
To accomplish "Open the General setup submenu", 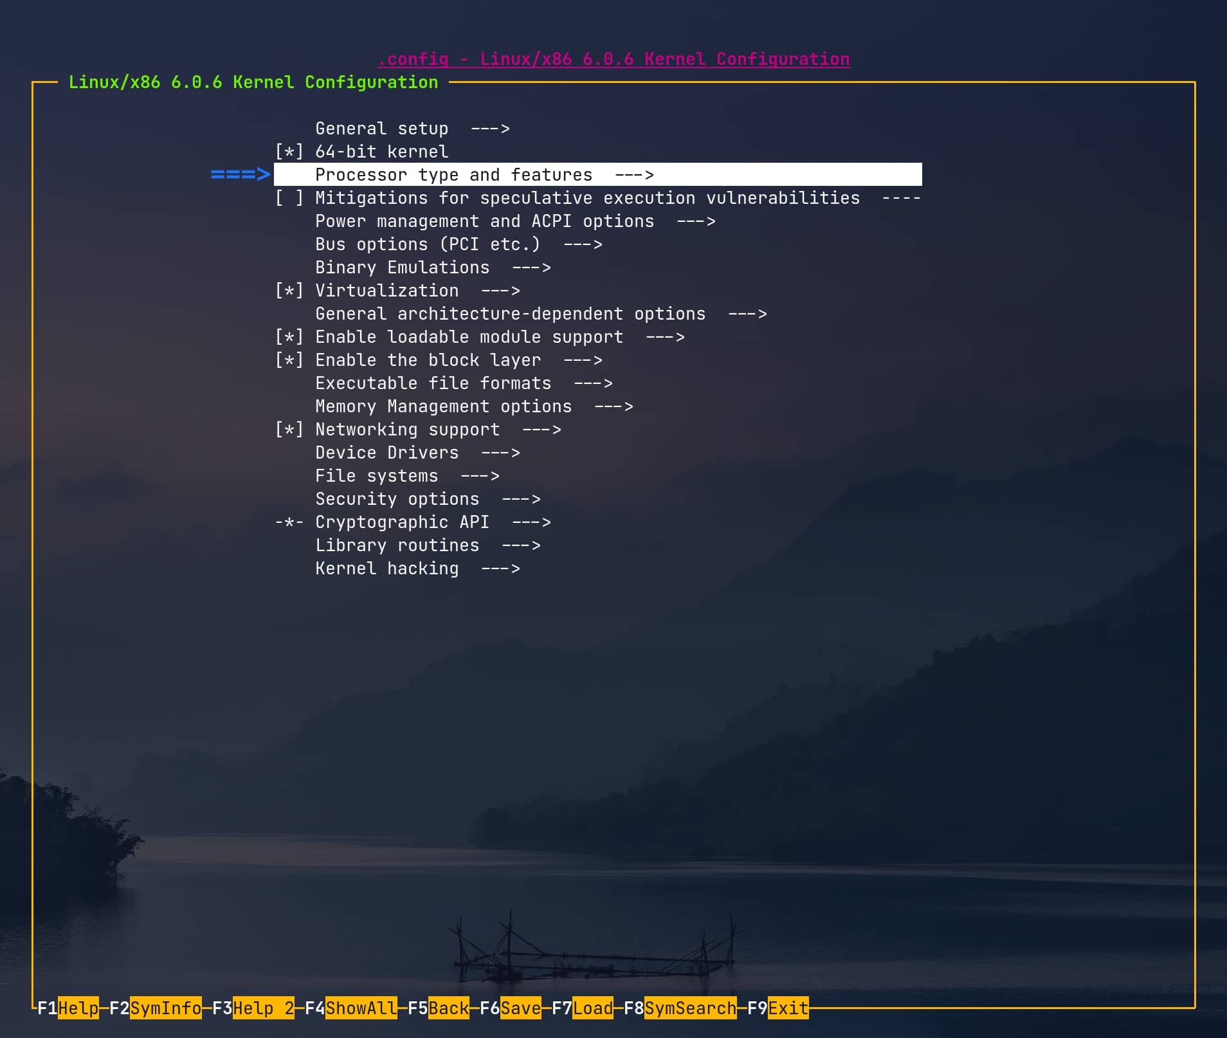I will click(x=412, y=129).
